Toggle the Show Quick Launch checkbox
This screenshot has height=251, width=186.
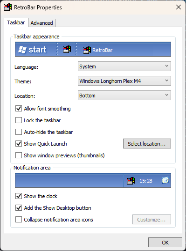pos(19,144)
